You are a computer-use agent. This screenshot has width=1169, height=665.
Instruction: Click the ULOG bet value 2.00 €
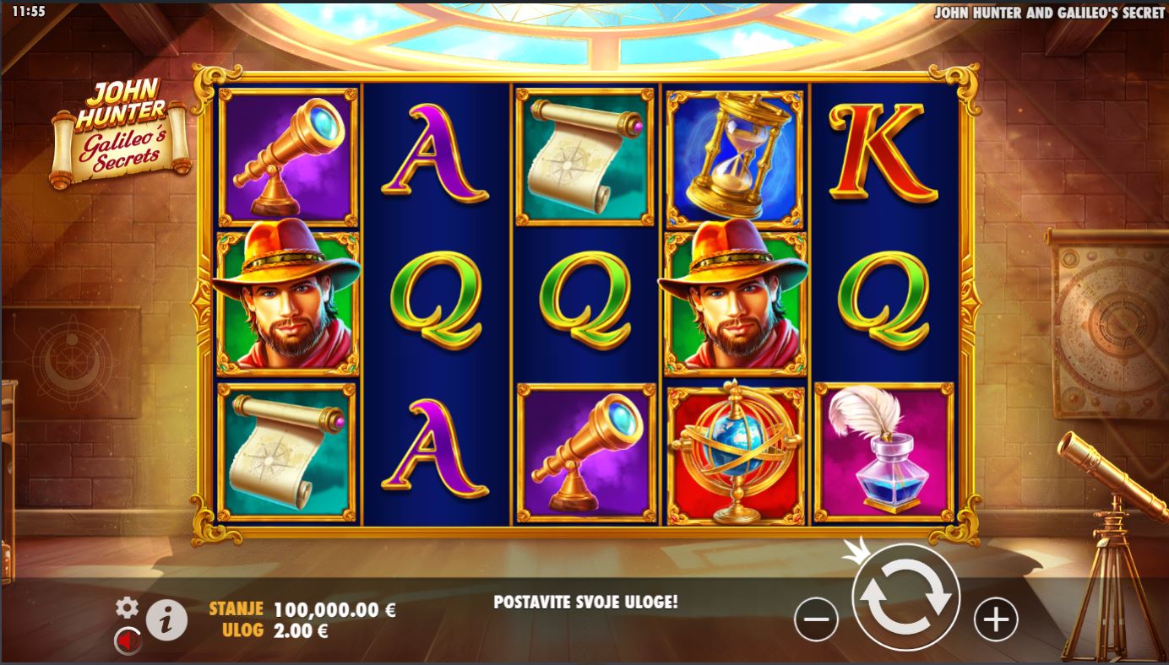click(302, 630)
